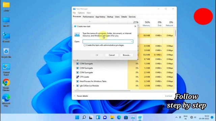Select the This PC desktop icon

(6, 22)
